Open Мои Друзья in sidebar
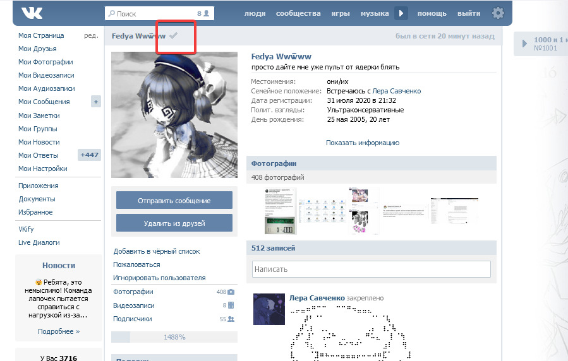Screen dimensions: 568x361 (x=37, y=49)
